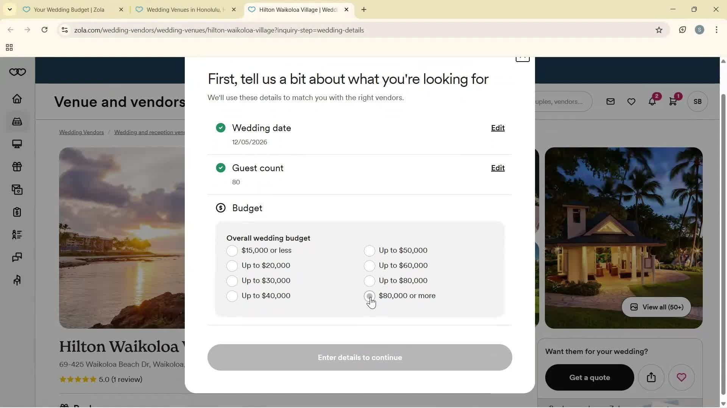The width and height of the screenshot is (727, 408).
Task: Switch to the Wedding Venues in Honolulu tab
Action: point(182,9)
